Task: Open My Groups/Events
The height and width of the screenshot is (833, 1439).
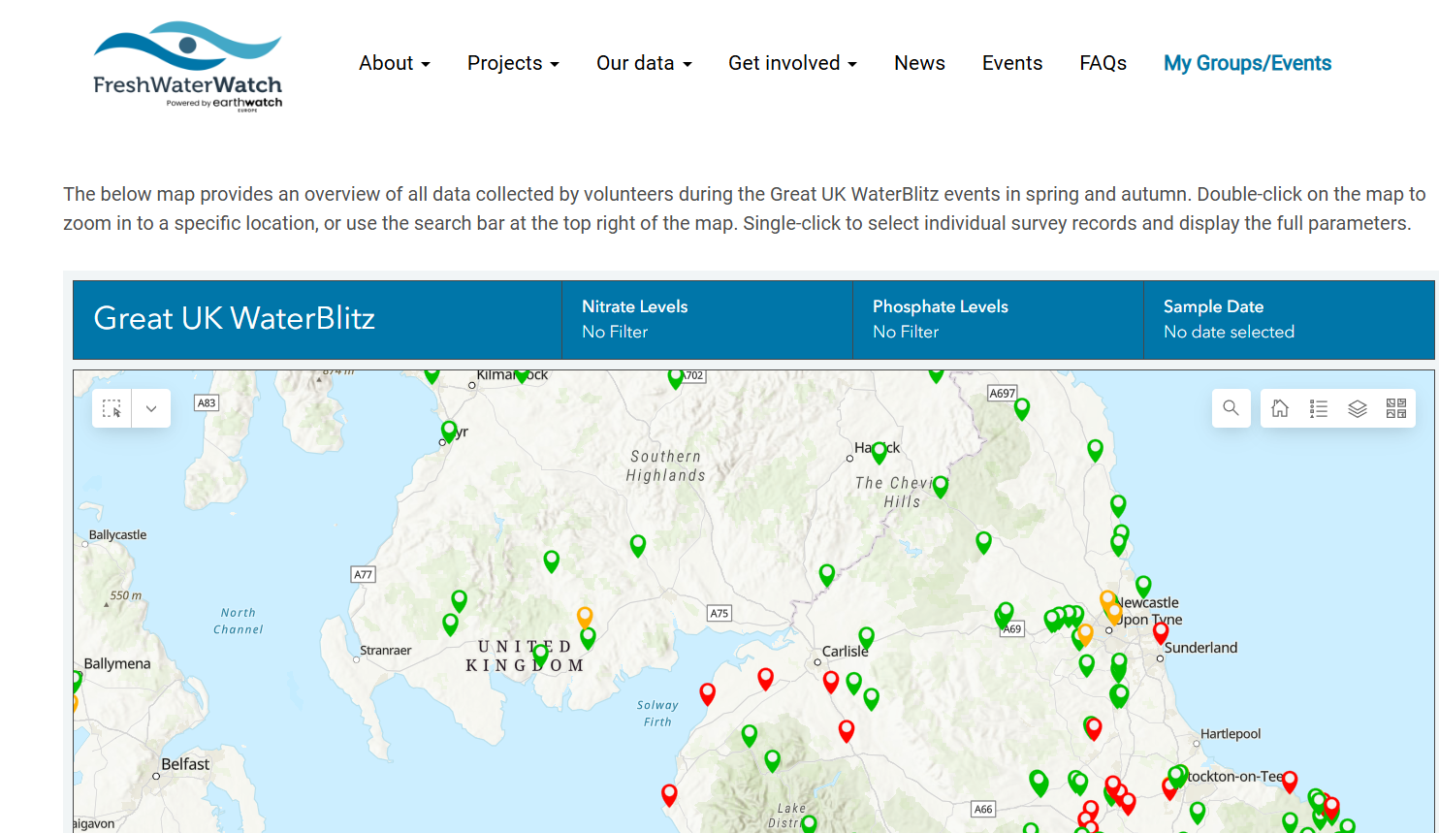Action: tap(1247, 62)
